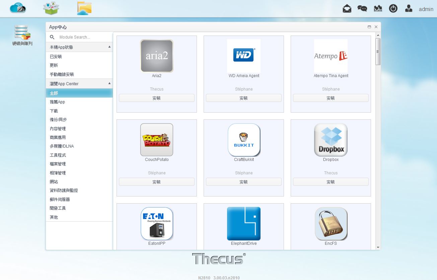Select the 下載 category
This screenshot has height=280, width=437.
coord(79,111)
